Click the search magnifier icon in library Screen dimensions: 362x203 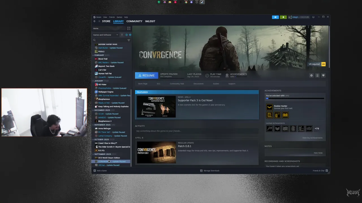click(x=94, y=40)
